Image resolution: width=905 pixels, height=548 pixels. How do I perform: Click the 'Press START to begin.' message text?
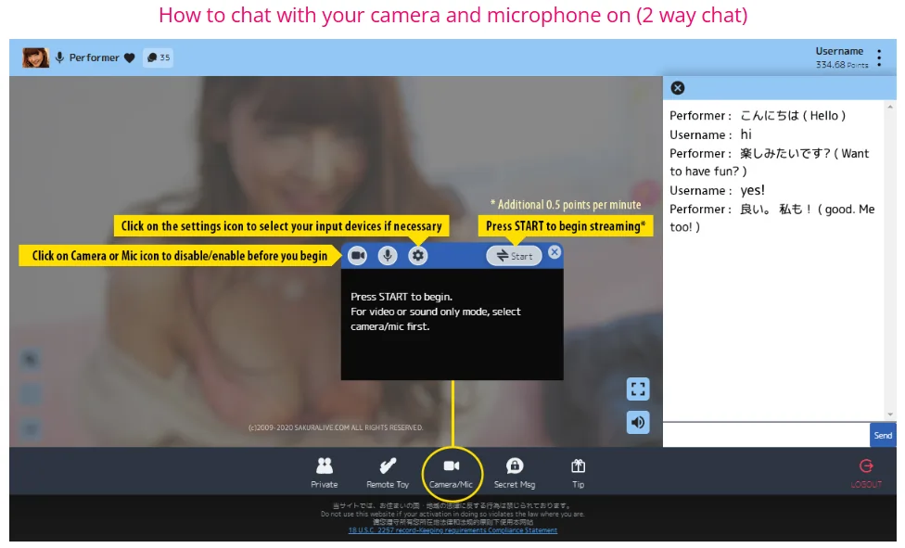coord(402,297)
